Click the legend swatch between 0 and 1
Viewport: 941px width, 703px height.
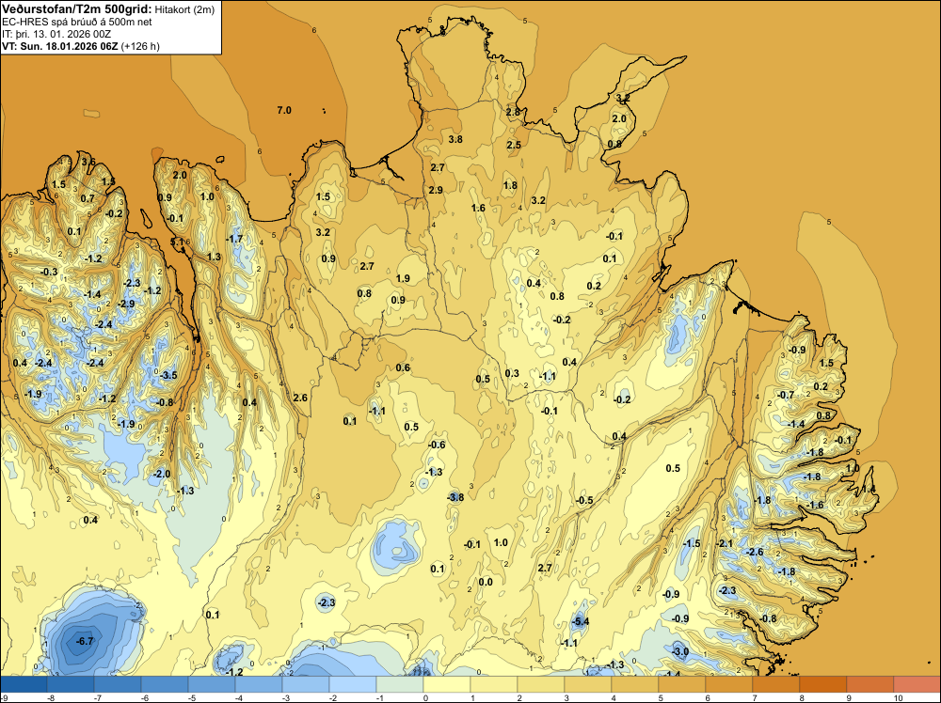[446, 684]
